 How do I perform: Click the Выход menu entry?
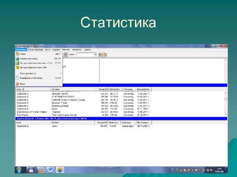(39, 84)
